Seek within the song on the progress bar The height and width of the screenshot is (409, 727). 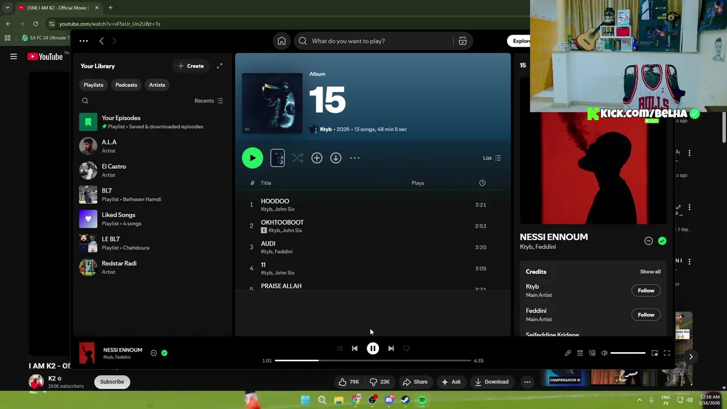[373, 361]
